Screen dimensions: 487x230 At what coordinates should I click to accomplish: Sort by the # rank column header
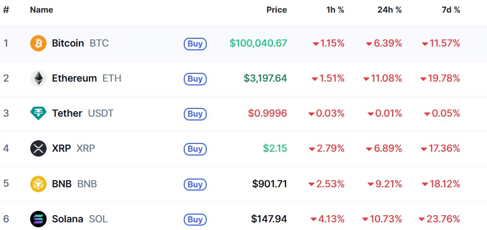click(6, 10)
